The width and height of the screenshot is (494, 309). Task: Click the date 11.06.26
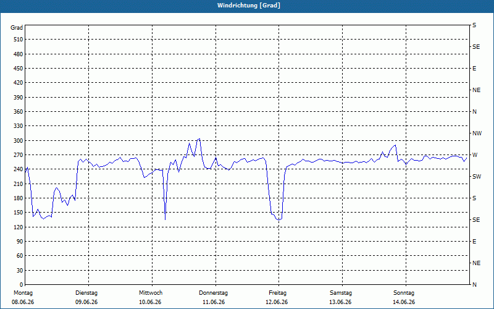pos(214,302)
